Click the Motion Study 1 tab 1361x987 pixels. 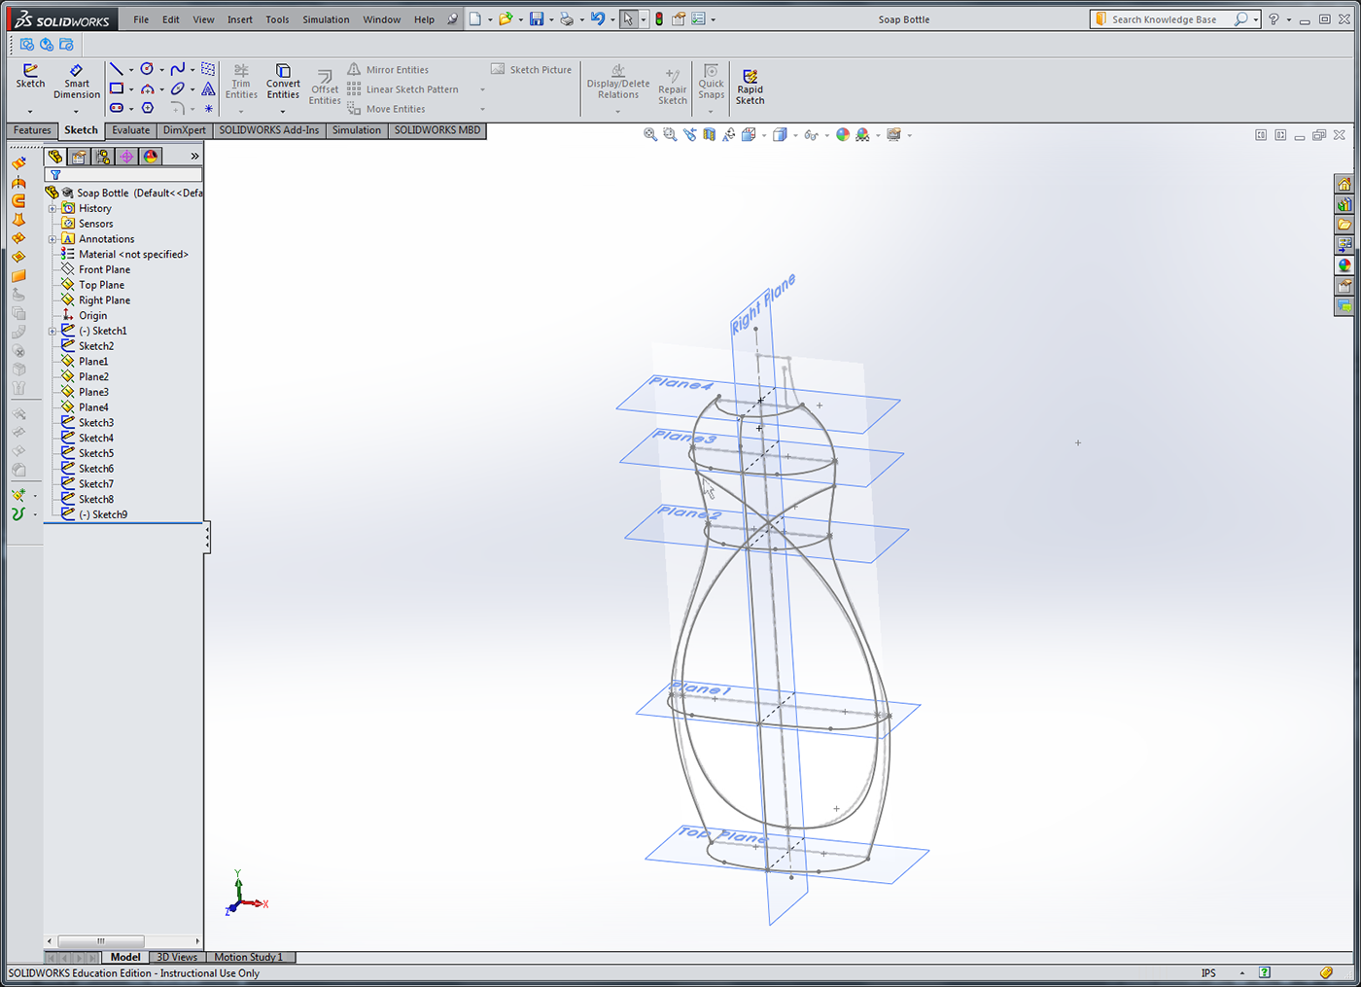click(x=248, y=957)
